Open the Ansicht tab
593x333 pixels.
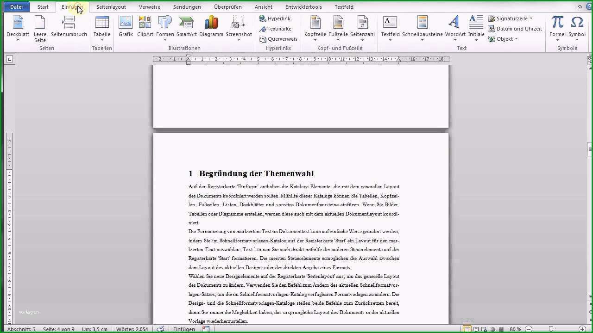264,7
